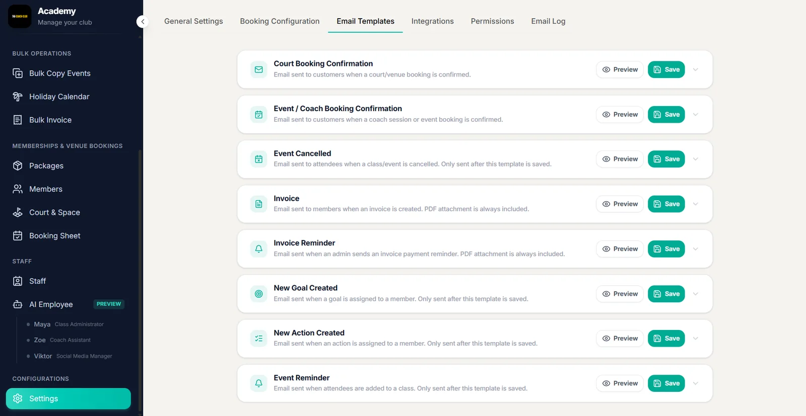
Task: Collapse the sidebar with the arrow button
Action: pos(143,22)
